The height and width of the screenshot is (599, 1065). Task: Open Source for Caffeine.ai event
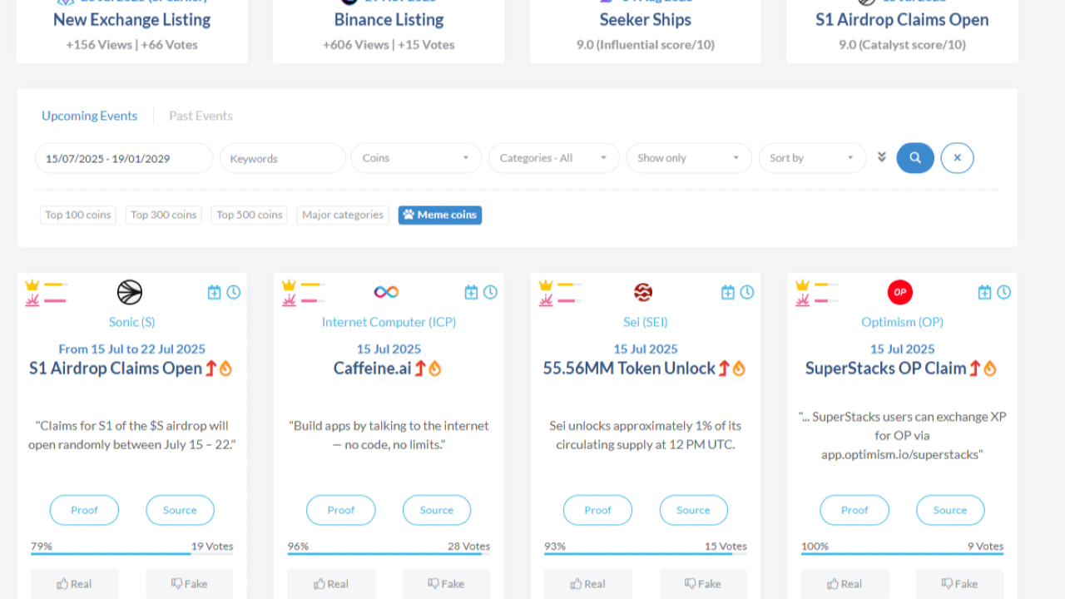tap(437, 510)
